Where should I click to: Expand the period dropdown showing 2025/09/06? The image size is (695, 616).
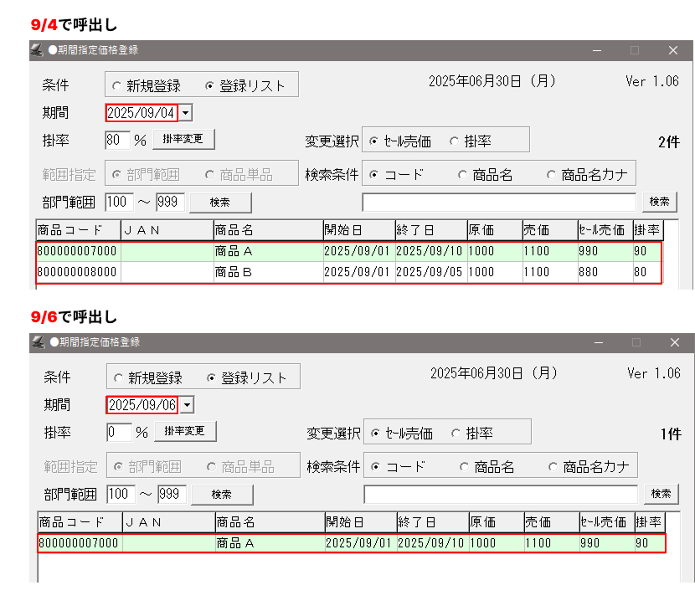click(x=188, y=405)
